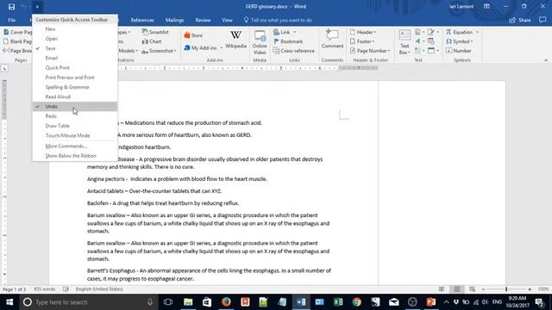Insert a Chart
Viewport: 552px width, 310px height.
pos(152,41)
